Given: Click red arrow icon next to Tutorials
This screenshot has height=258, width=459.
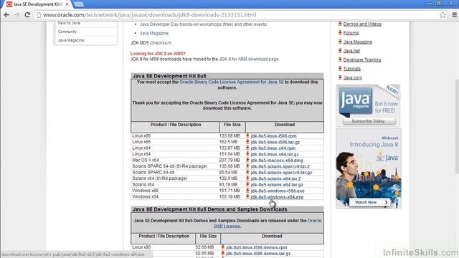Looking at the screenshot, I should [340, 69].
